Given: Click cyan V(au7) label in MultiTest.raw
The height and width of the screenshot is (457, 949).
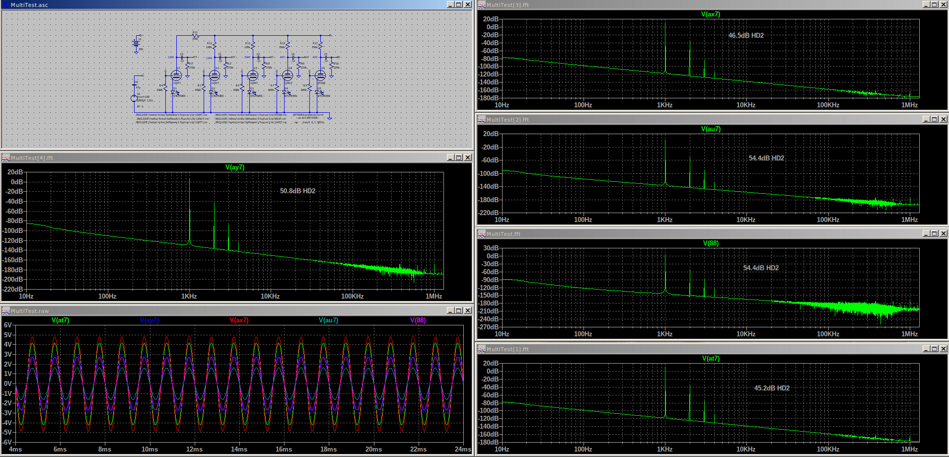Looking at the screenshot, I should point(328,320).
